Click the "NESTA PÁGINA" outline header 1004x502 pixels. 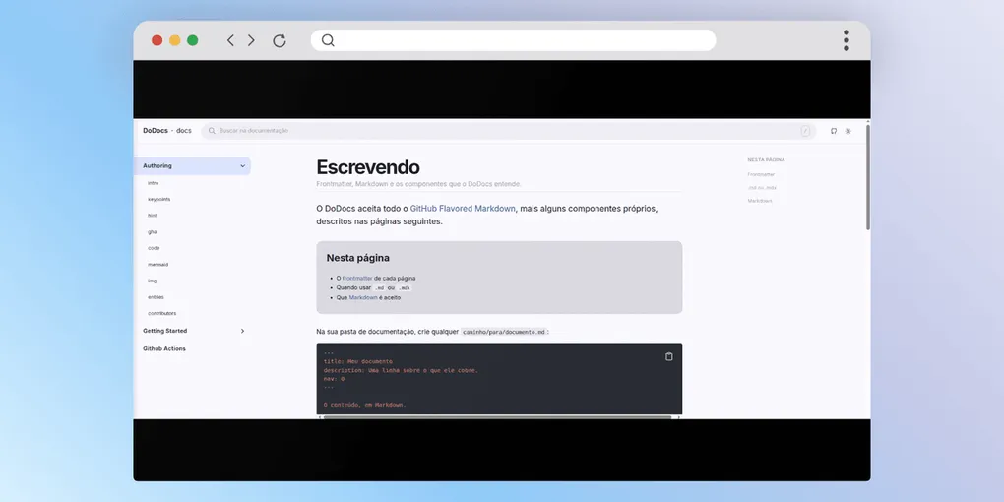[766, 160]
